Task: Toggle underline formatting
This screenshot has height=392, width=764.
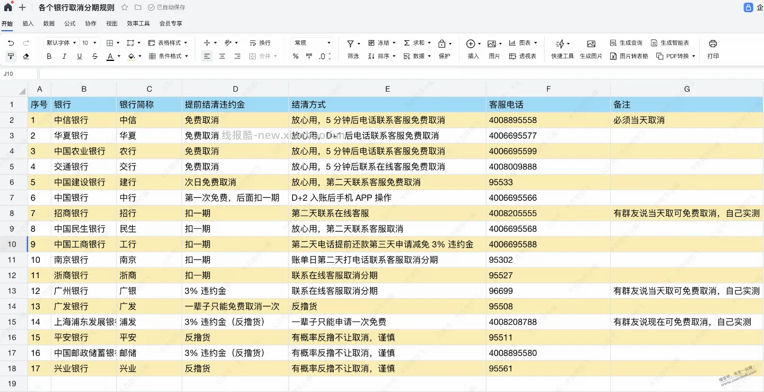Action: pyautogui.click(x=80, y=56)
